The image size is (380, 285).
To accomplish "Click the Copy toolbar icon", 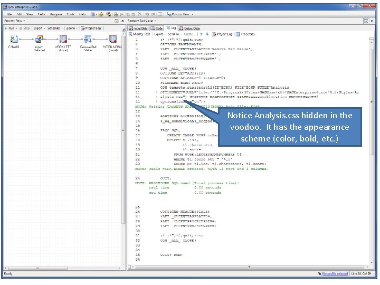I will (128, 14).
